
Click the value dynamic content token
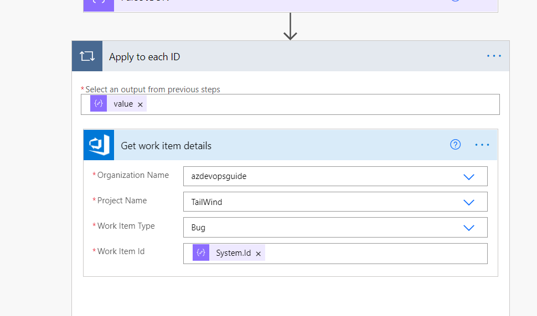118,103
